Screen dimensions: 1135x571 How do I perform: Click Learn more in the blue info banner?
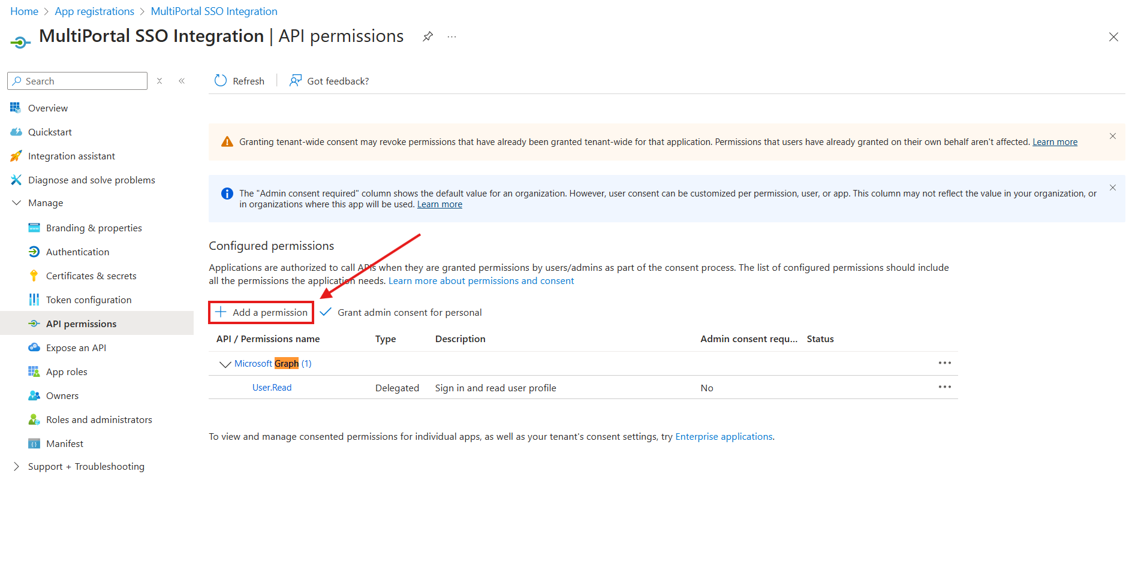click(x=439, y=204)
